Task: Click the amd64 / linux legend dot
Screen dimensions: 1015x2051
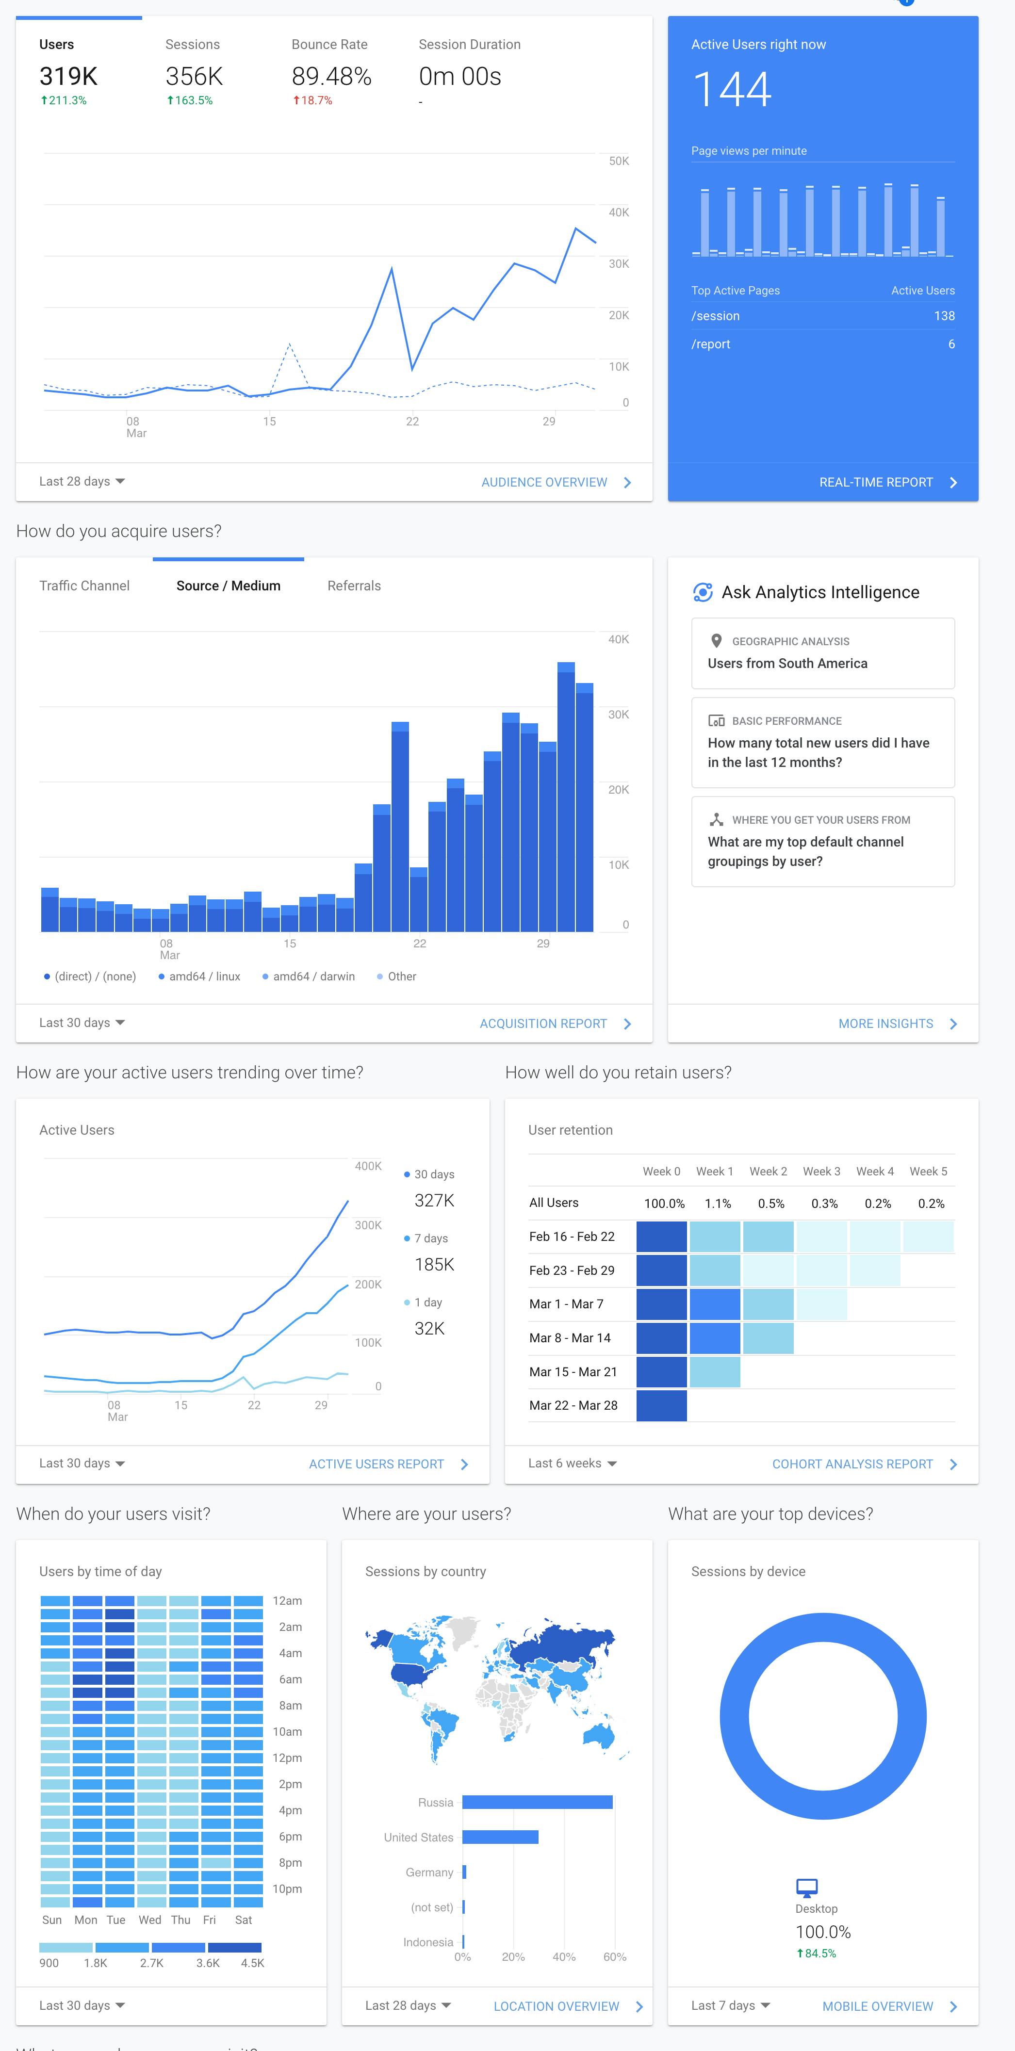Action: click(x=162, y=977)
